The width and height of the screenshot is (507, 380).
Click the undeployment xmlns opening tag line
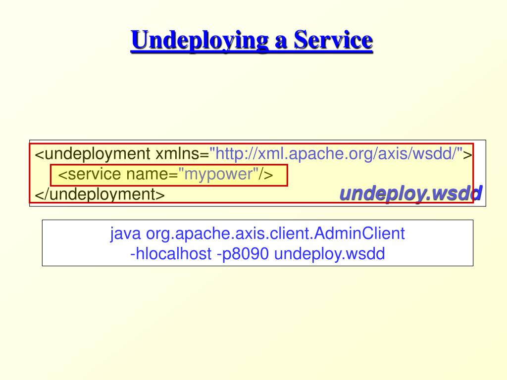tap(253, 154)
